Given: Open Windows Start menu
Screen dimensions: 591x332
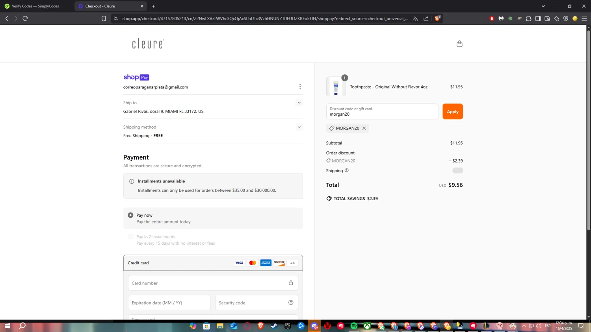Looking at the screenshot, I should [7, 326].
